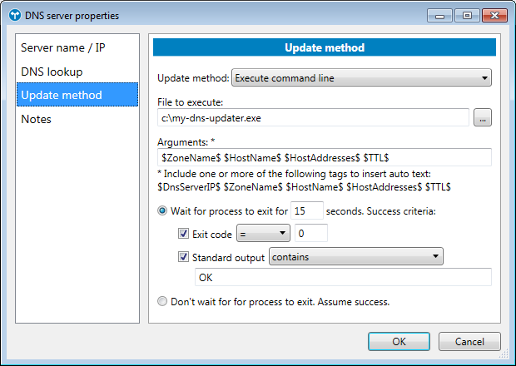Click the browse (...) button for file
516x366 pixels.
[483, 118]
